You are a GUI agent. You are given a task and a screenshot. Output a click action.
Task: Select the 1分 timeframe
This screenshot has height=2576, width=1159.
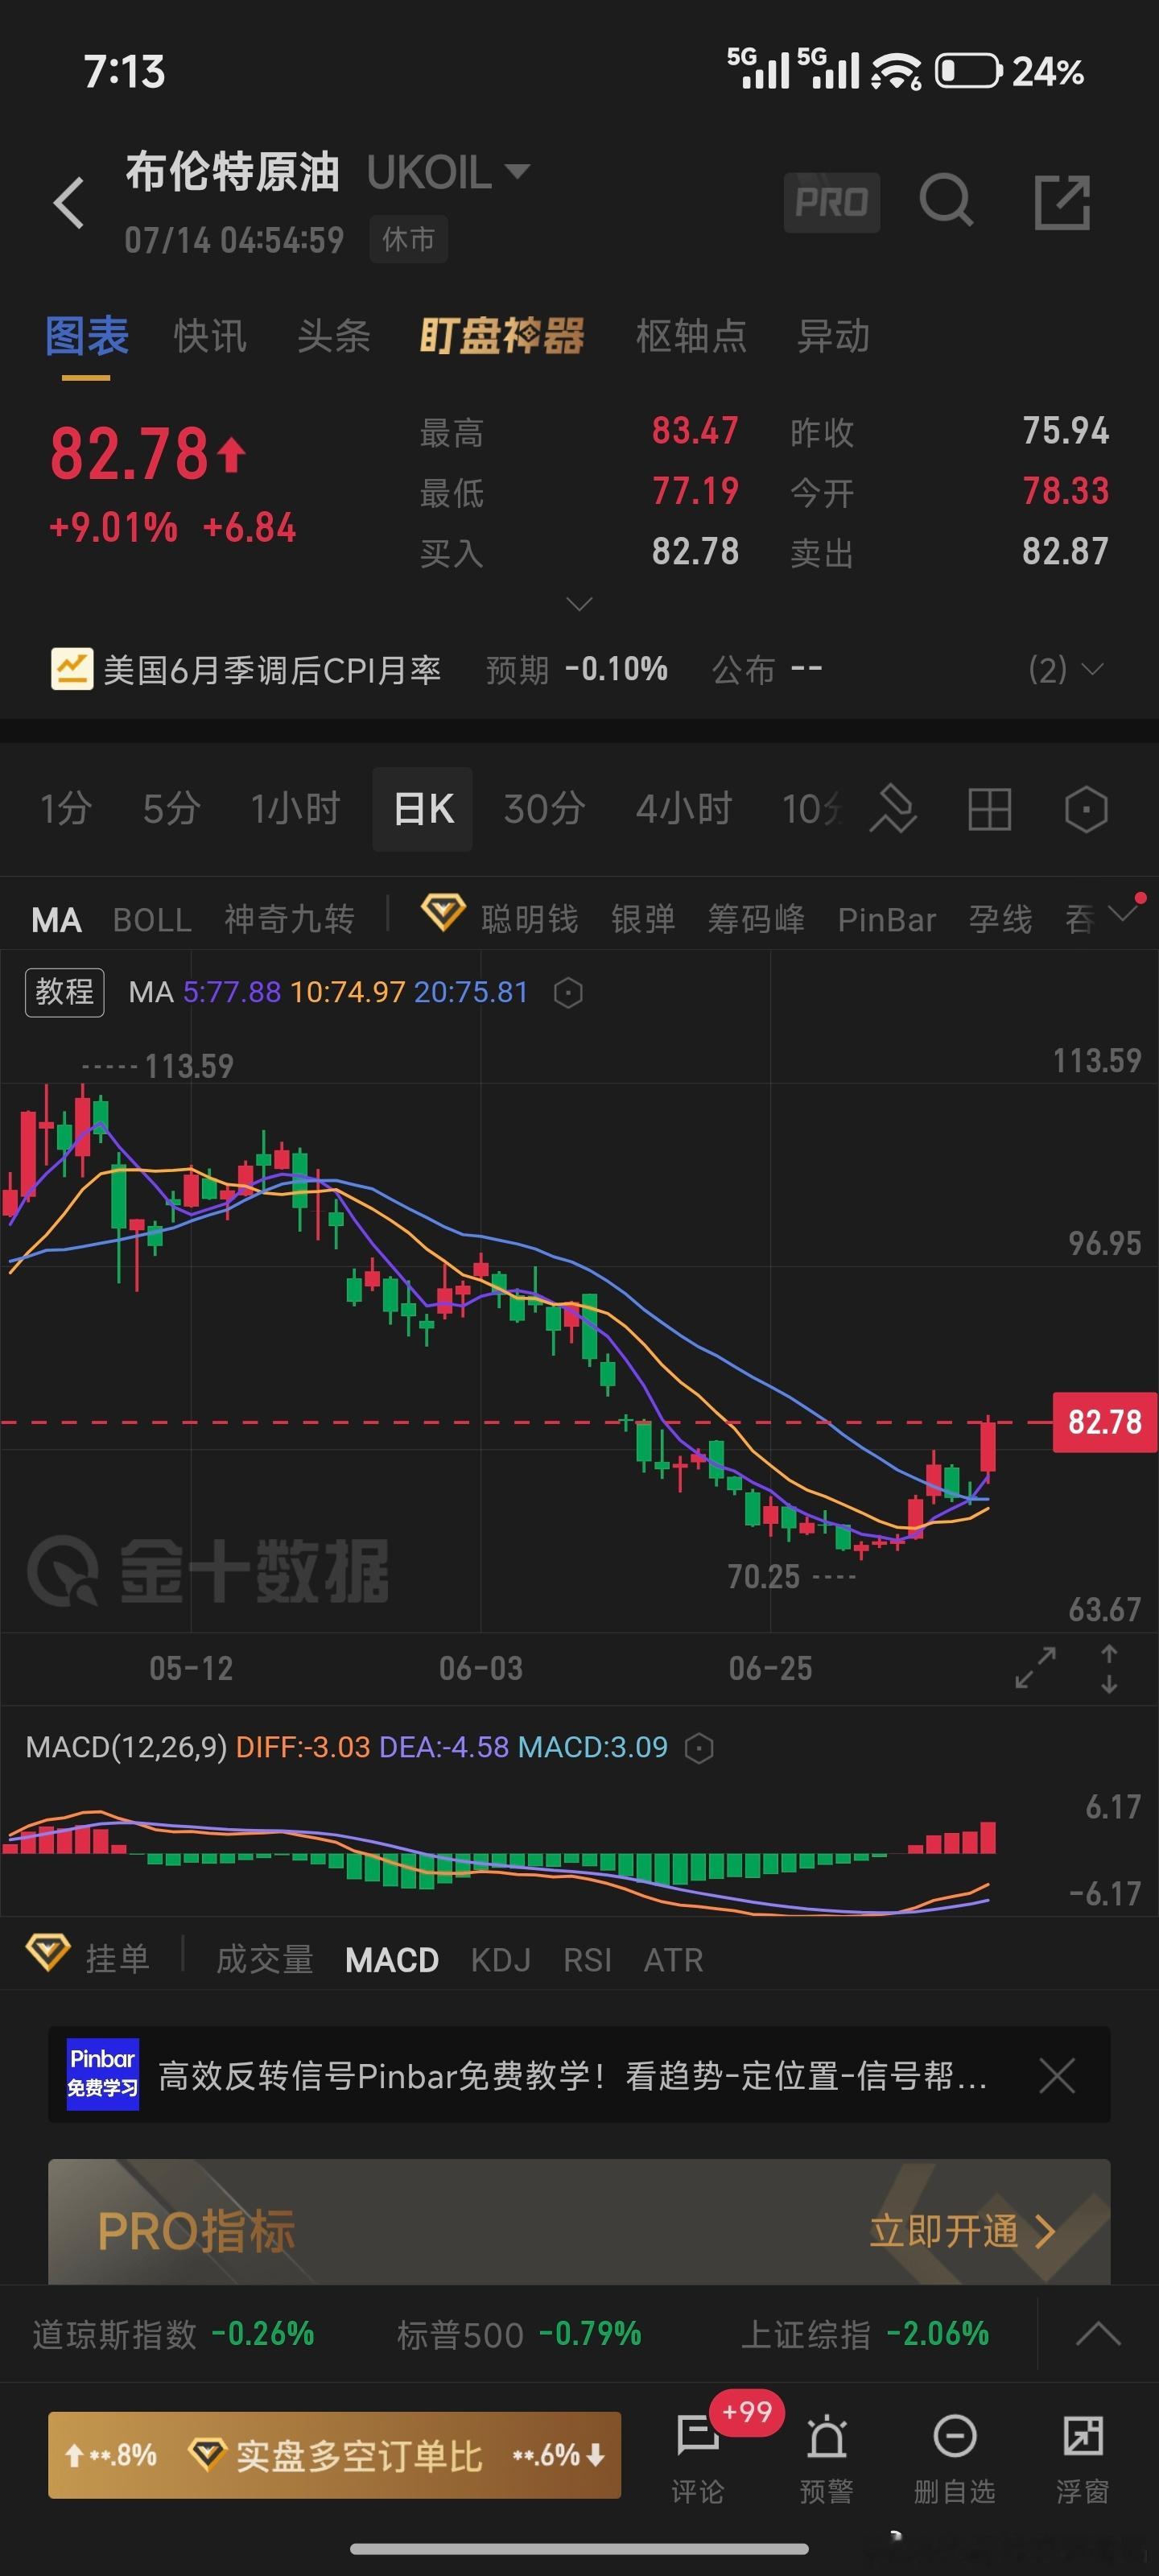coord(66,808)
